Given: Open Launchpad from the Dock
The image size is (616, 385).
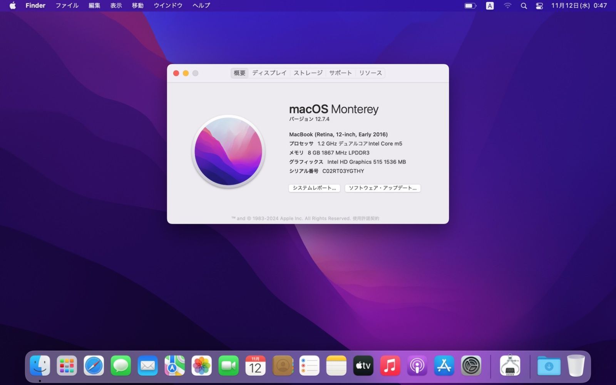Looking at the screenshot, I should pos(67,365).
